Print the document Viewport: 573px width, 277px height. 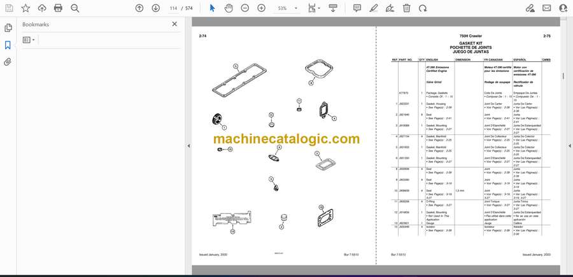(x=58, y=8)
